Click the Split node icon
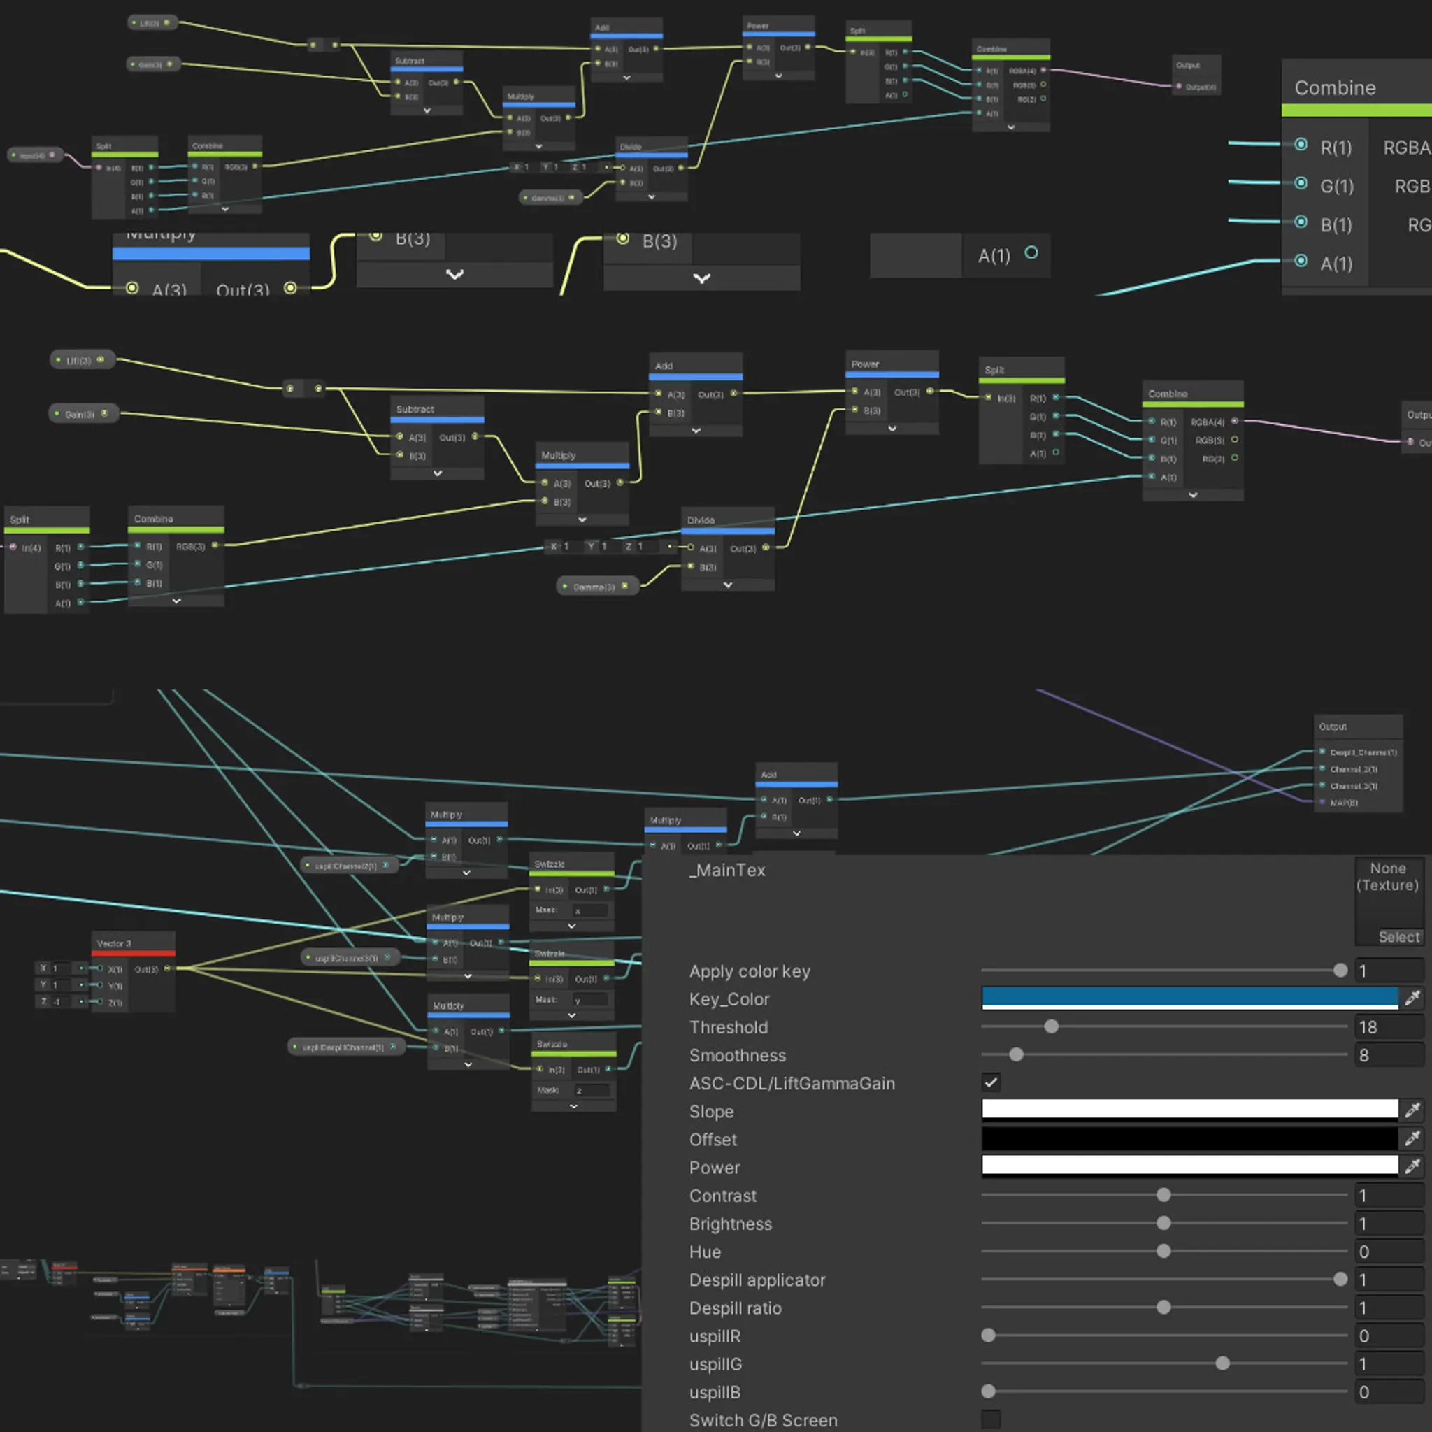 tap(25, 514)
